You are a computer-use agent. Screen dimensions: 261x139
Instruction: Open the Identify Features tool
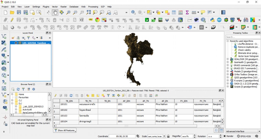tap(133, 12)
